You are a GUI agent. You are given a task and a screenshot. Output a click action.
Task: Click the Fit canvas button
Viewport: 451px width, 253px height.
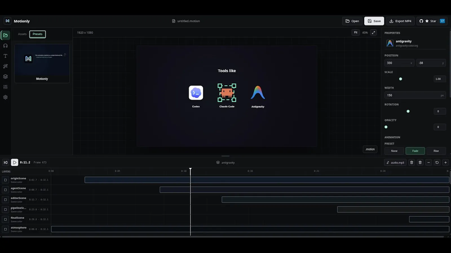click(356, 33)
